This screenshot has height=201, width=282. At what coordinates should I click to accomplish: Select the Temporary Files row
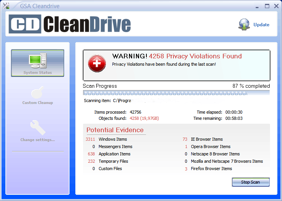coord(108,161)
